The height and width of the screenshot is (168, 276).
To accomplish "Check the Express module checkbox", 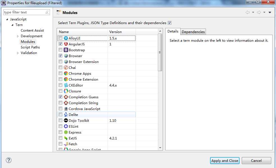I will (60, 132).
